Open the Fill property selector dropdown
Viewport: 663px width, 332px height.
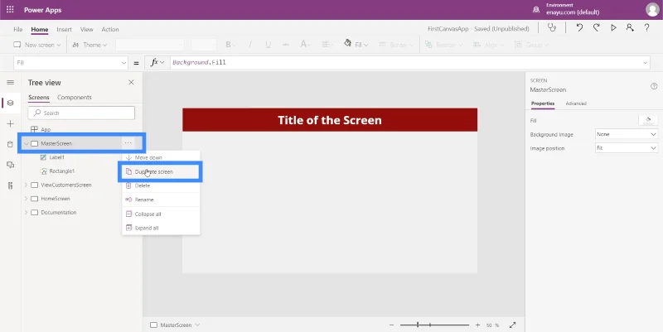point(70,63)
